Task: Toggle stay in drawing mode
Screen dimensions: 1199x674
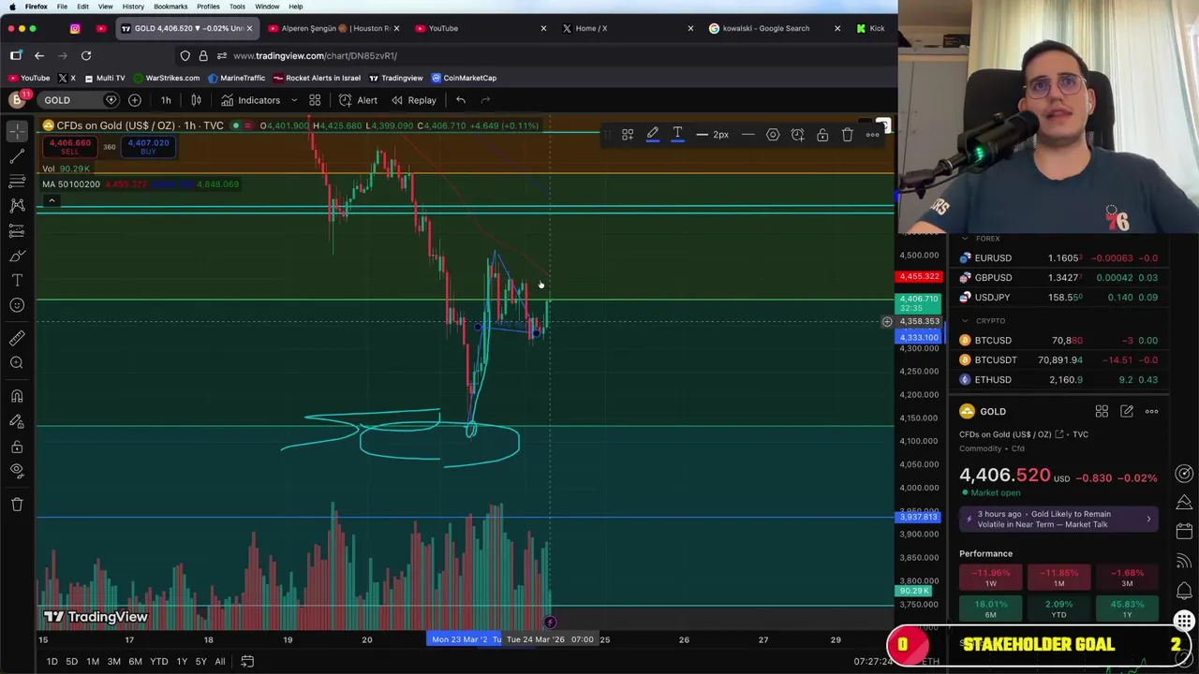Action: point(17,421)
